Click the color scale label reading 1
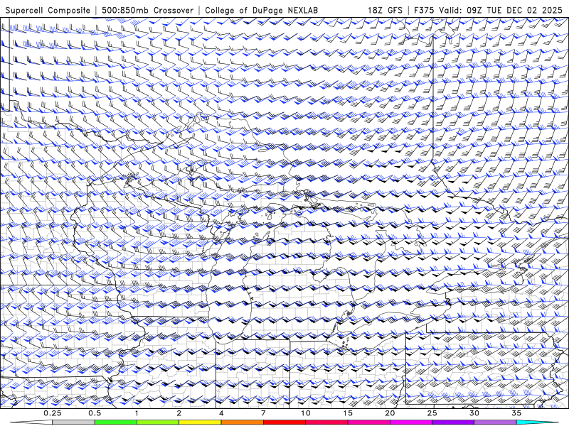Viewport: 569px width, 426px height. click(137, 413)
